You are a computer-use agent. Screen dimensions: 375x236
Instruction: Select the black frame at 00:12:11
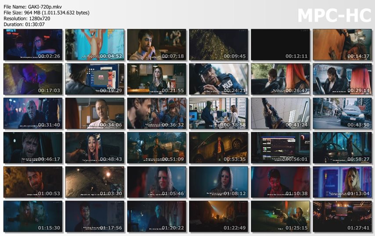(281, 45)
